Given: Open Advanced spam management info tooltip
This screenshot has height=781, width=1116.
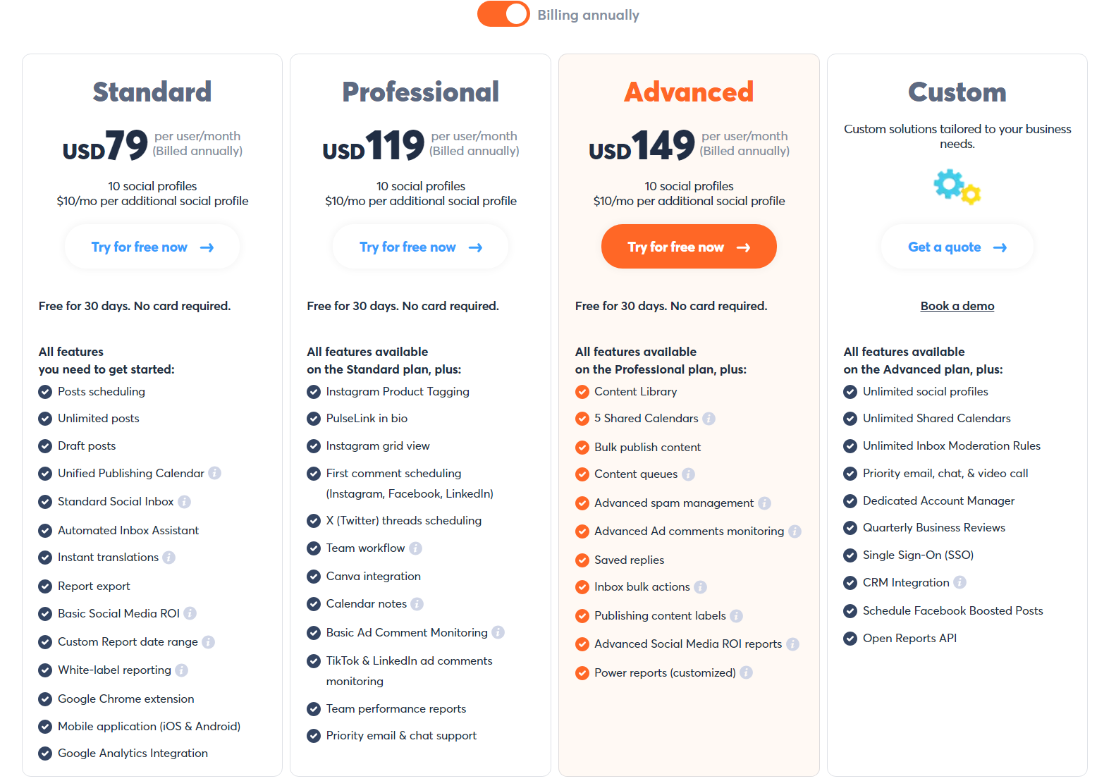Looking at the screenshot, I should pos(765,503).
